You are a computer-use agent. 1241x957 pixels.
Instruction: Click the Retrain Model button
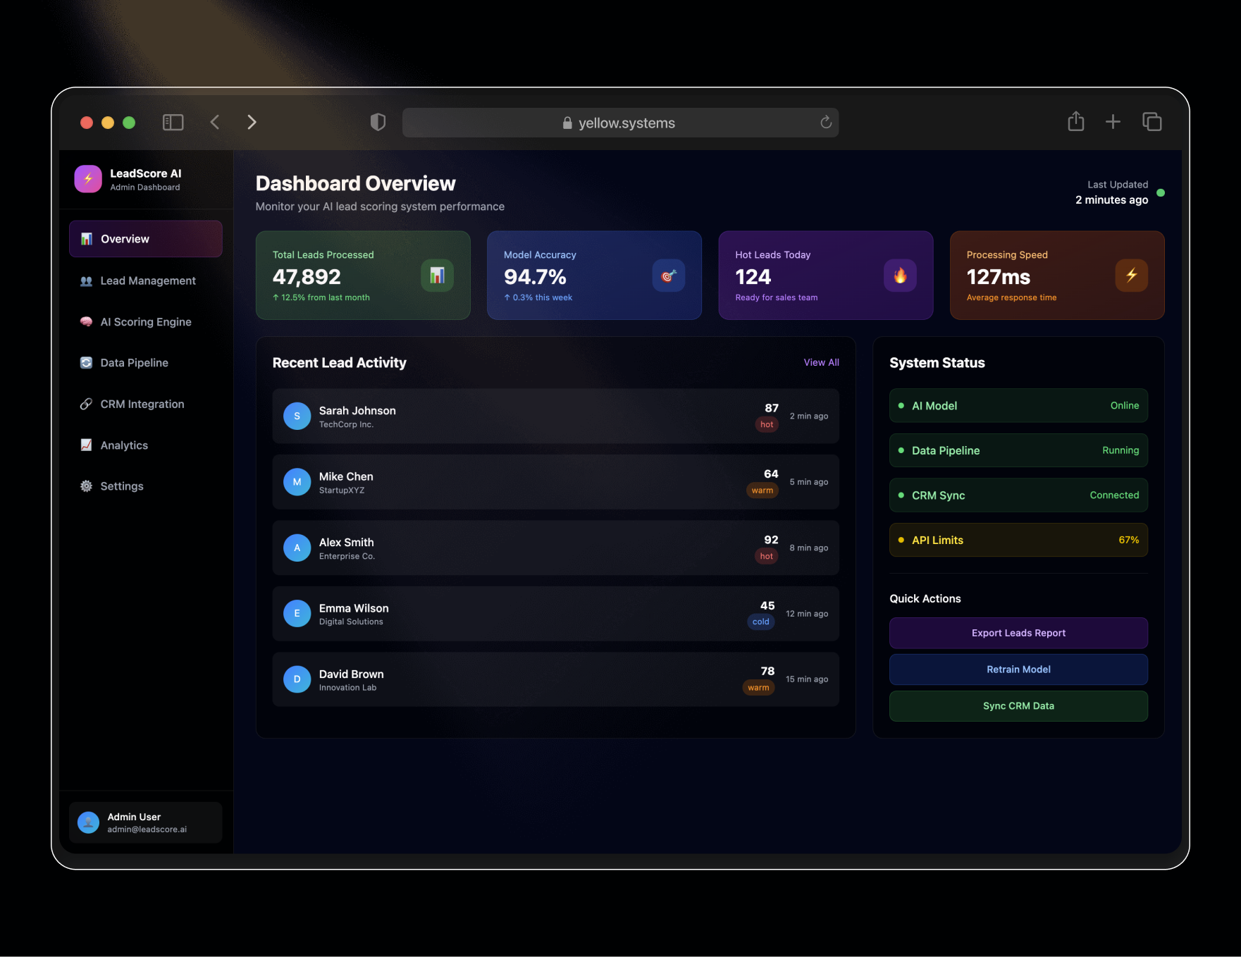pos(1018,669)
